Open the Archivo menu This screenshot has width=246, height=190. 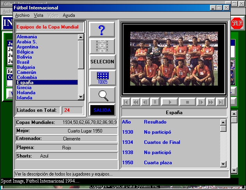click(22, 15)
